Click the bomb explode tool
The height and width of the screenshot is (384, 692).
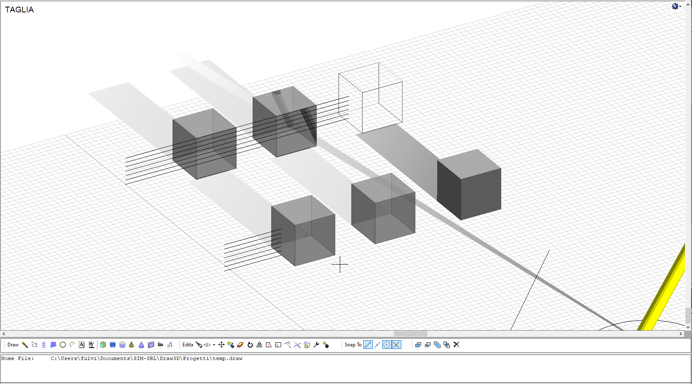[326, 345]
